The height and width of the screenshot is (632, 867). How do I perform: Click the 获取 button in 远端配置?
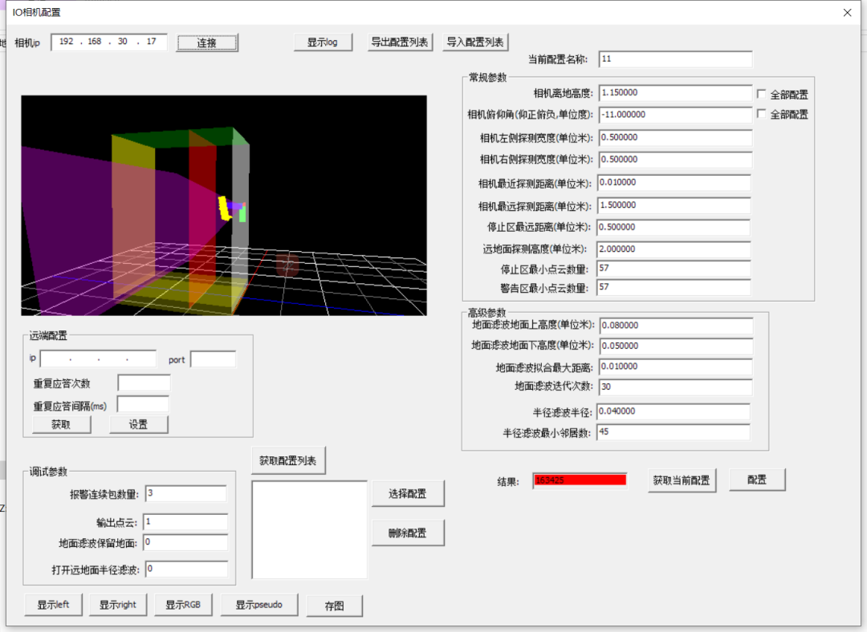(61, 424)
